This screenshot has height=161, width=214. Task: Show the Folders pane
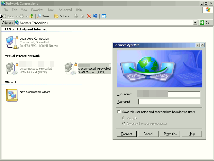pyautogui.click(x=62, y=16)
